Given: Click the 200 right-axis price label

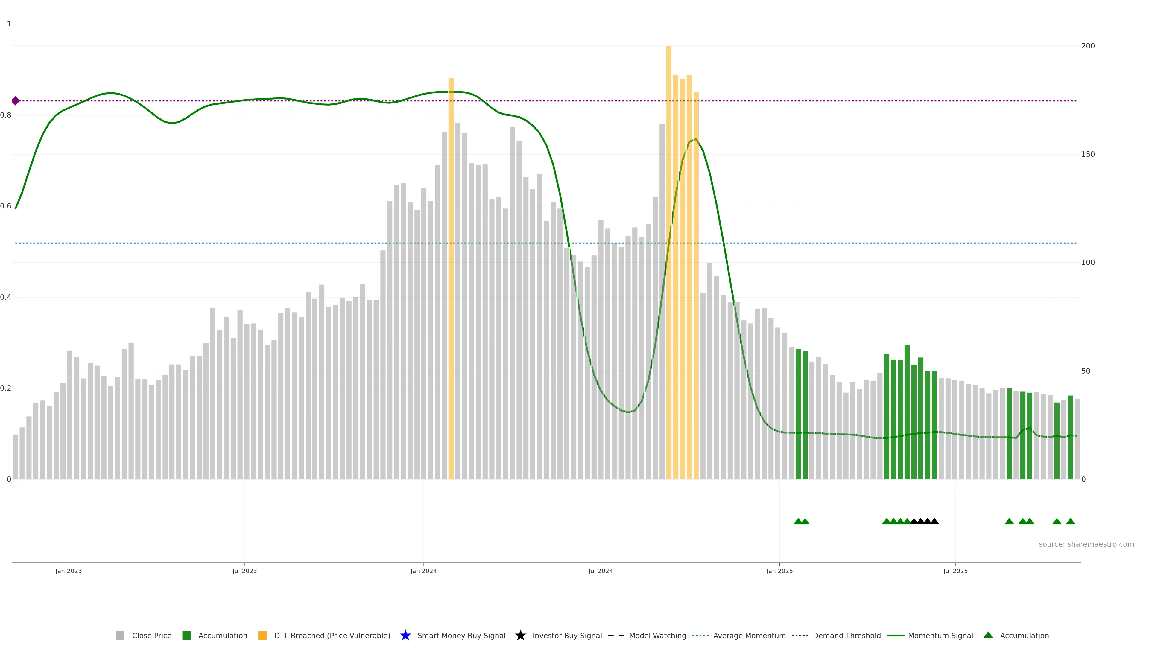Looking at the screenshot, I should pyautogui.click(x=1088, y=46).
